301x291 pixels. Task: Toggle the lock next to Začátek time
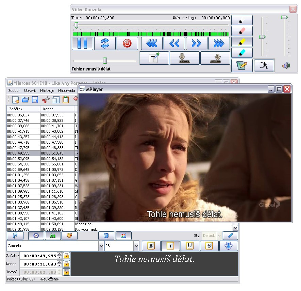click(x=66, y=256)
